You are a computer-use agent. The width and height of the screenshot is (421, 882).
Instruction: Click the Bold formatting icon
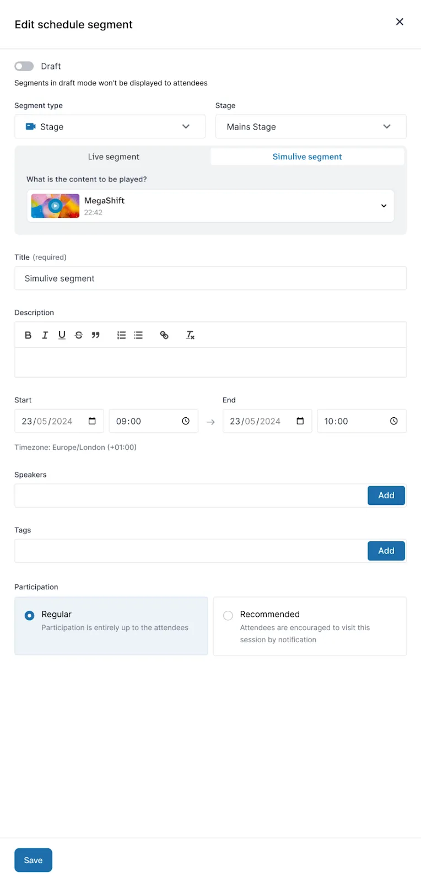click(28, 335)
